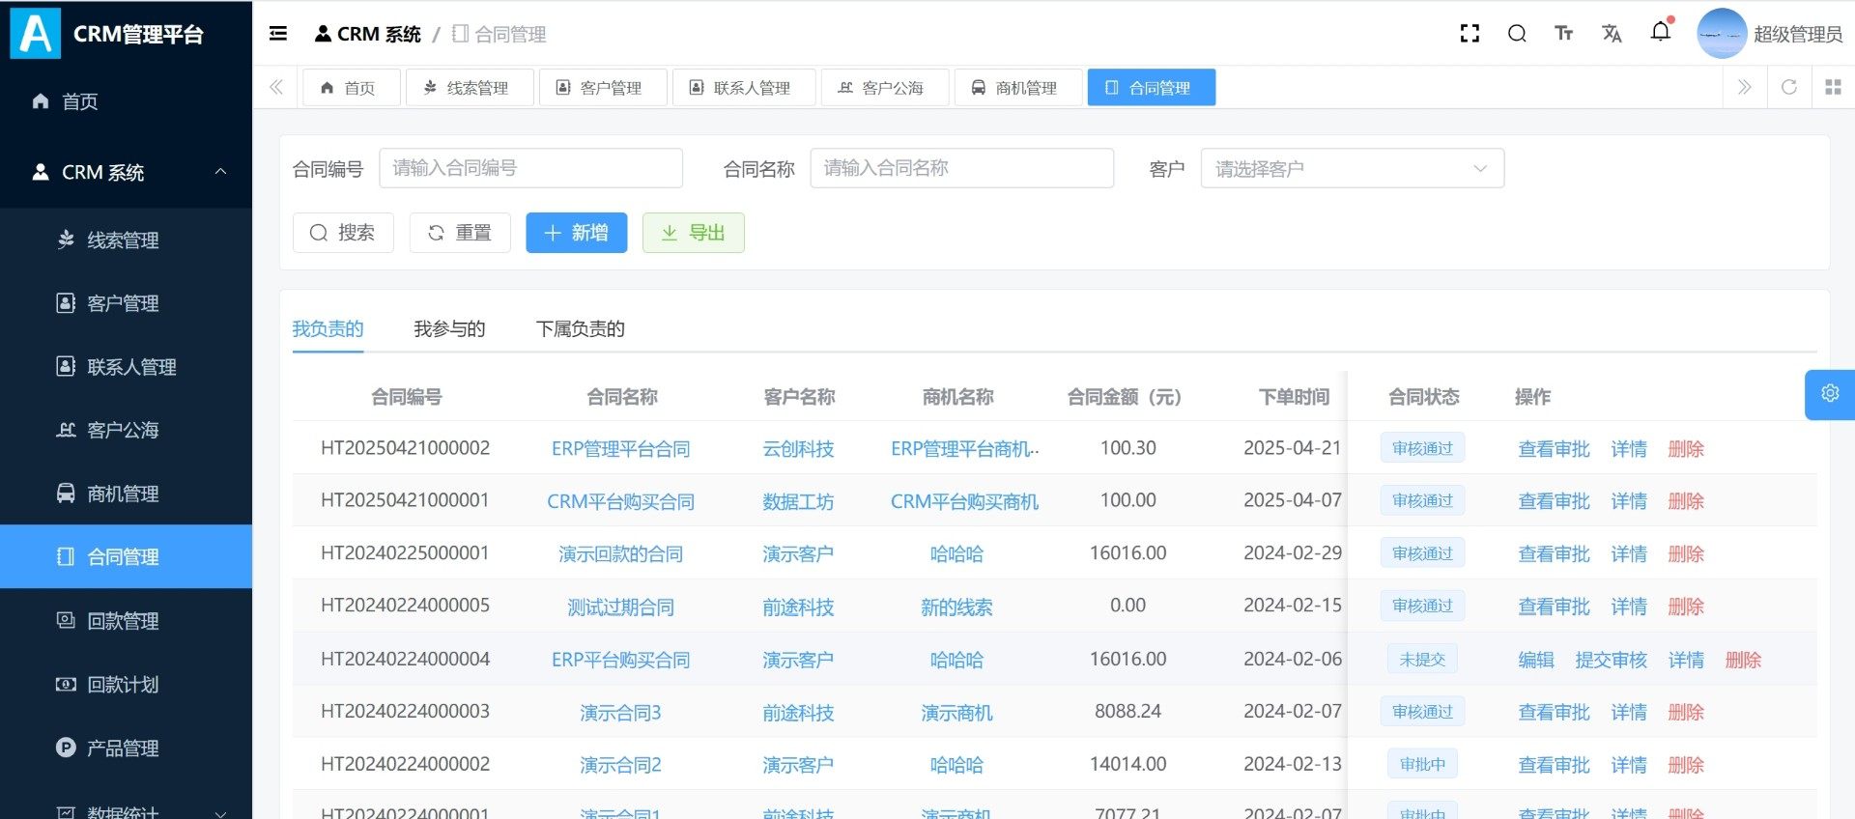
Task: Open the header search magnifier icon
Action: 1517,34
